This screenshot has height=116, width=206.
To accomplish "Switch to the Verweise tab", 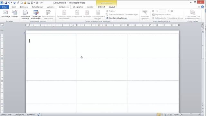I will 51,7.
